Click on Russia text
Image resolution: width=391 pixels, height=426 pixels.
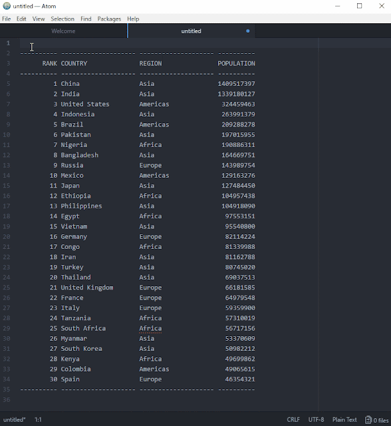[x=72, y=165]
